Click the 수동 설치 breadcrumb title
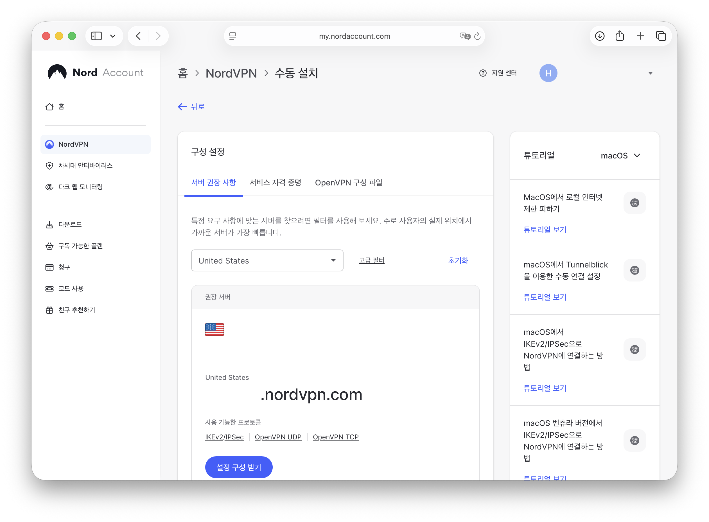Screen dimensions: 709x522 297,73
